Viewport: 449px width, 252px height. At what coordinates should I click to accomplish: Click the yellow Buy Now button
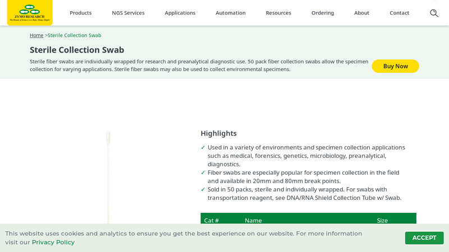(395, 66)
